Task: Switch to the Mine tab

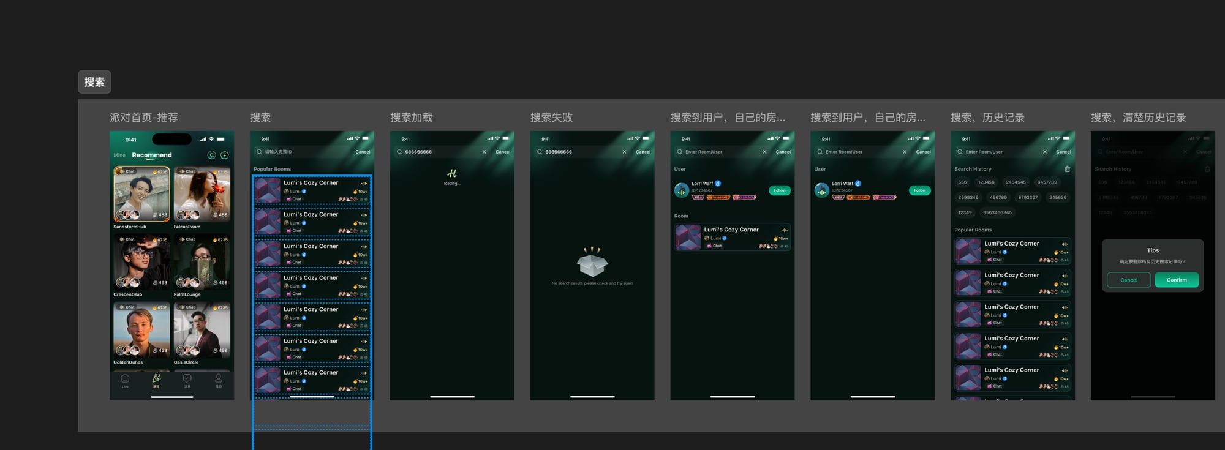Action: pos(119,156)
